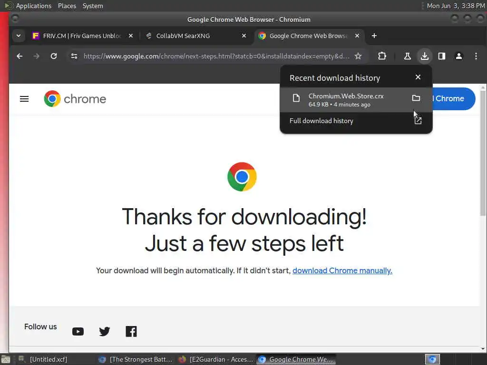This screenshot has width=487, height=365.
Task: Click the chrome logo in page header
Action: 75,99
